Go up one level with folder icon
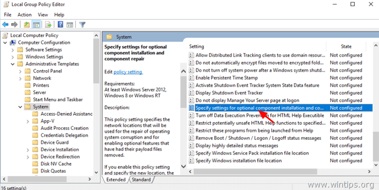Screen dimensions: 379x190 [x=27, y=25]
